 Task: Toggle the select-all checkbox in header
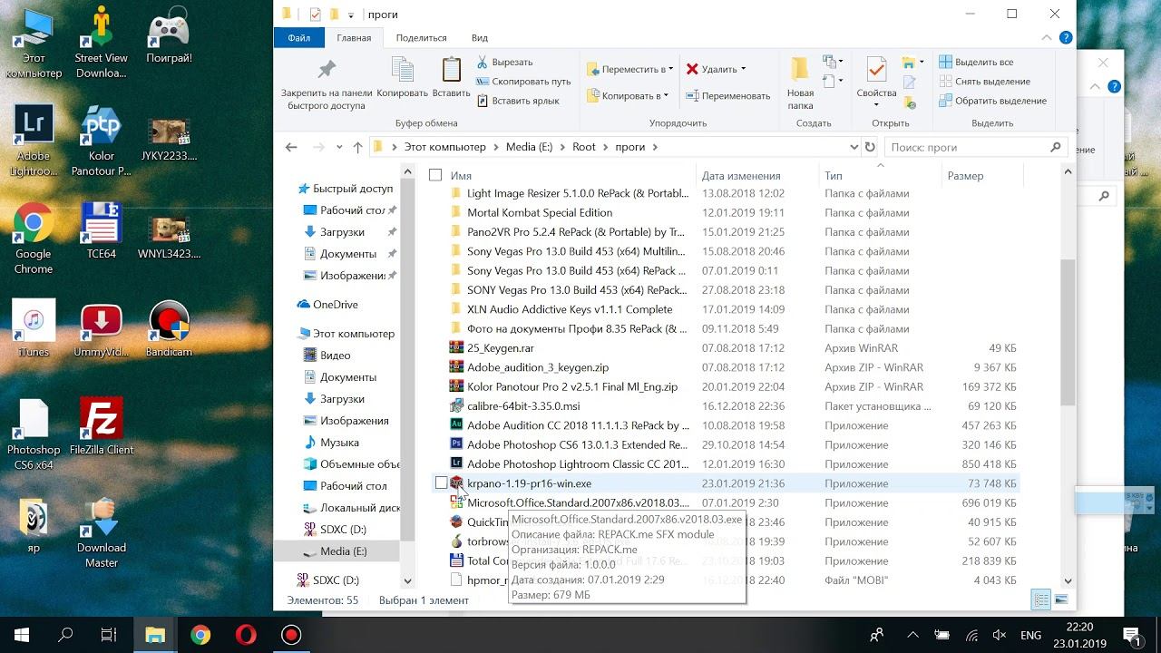(x=435, y=175)
